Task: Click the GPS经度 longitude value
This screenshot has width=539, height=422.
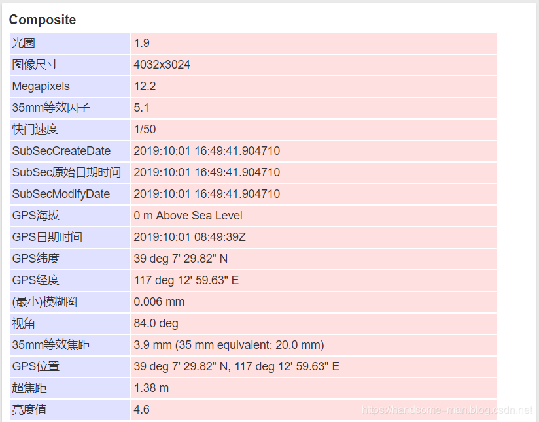Action: [186, 280]
